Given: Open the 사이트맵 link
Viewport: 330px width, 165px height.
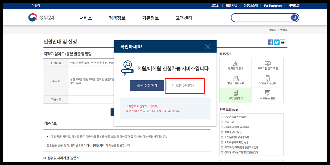Looking at the screenshot, I should tap(294, 6).
